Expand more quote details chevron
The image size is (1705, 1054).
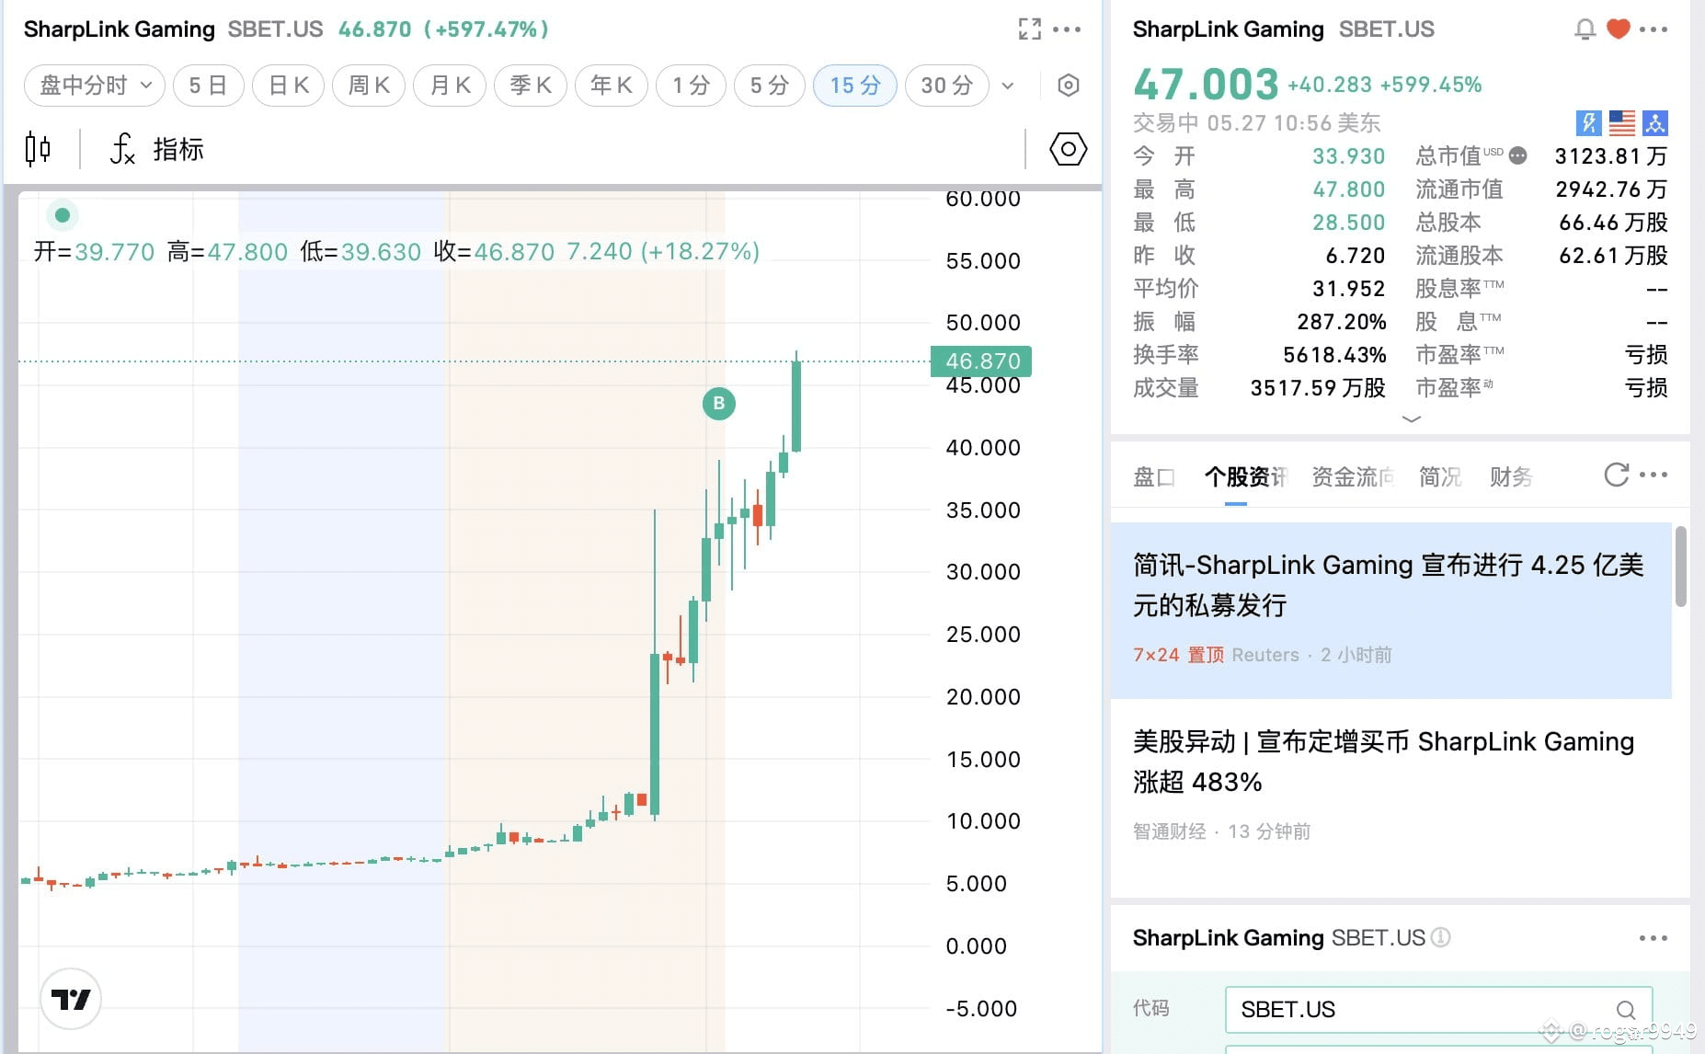(x=1411, y=419)
